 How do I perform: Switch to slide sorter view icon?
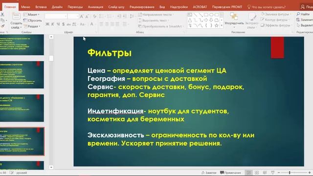click(x=257, y=173)
